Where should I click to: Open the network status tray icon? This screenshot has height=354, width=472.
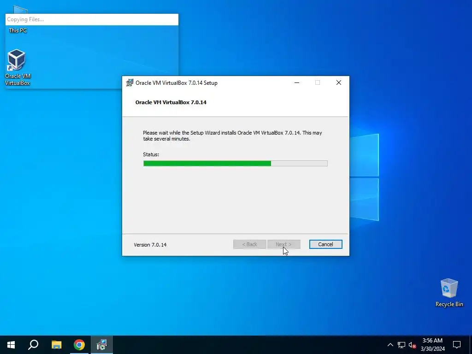point(401,345)
